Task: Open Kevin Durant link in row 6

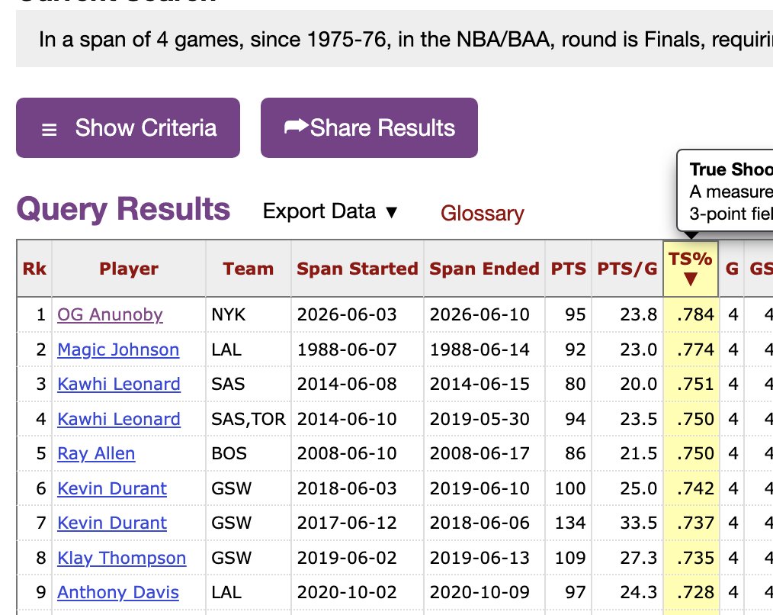Action: coord(112,488)
